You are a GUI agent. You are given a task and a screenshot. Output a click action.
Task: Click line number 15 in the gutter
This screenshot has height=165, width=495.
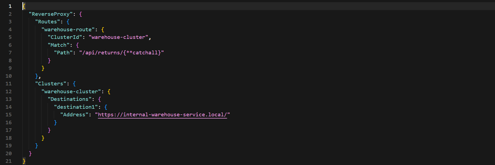[8, 115]
